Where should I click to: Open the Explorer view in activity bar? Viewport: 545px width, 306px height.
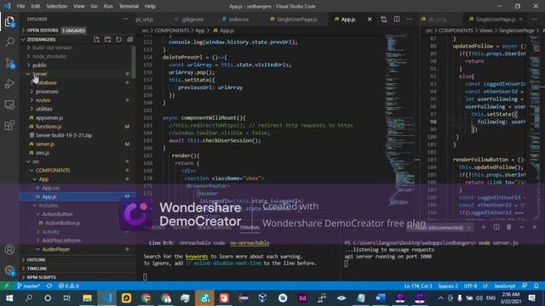[x=9, y=22]
